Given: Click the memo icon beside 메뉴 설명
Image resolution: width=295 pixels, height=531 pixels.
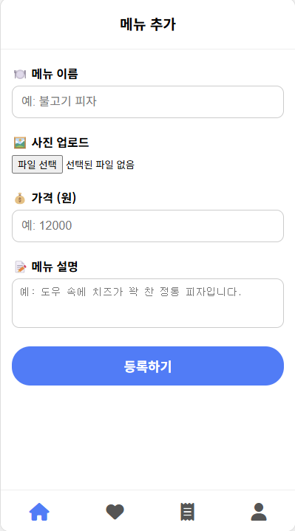Looking at the screenshot, I should point(21,267).
